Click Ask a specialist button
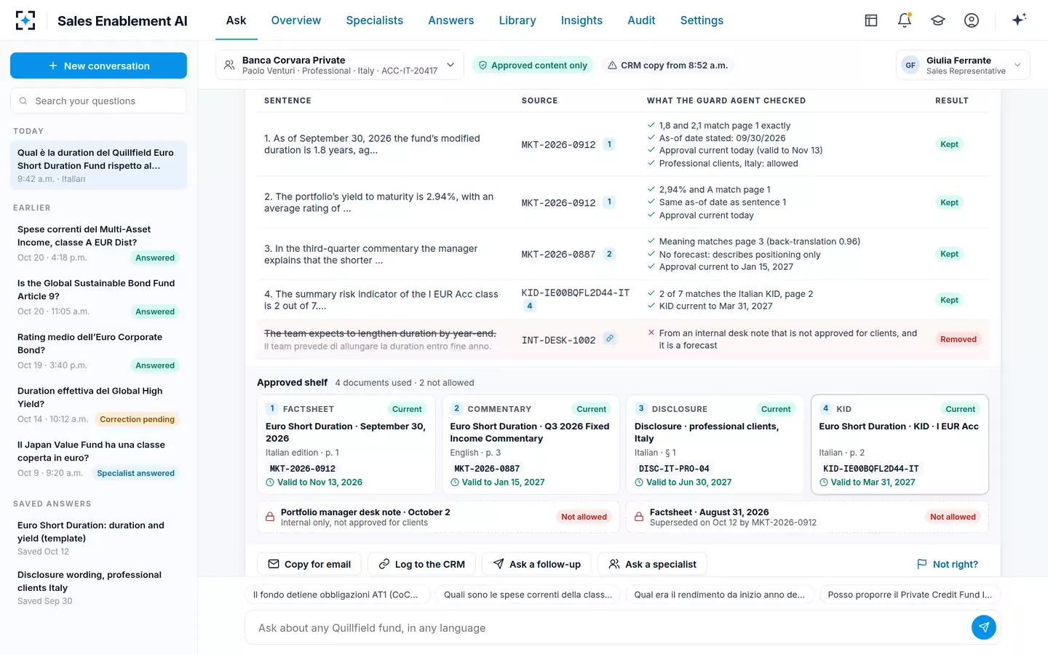The height and width of the screenshot is (655, 1048). coord(652,564)
